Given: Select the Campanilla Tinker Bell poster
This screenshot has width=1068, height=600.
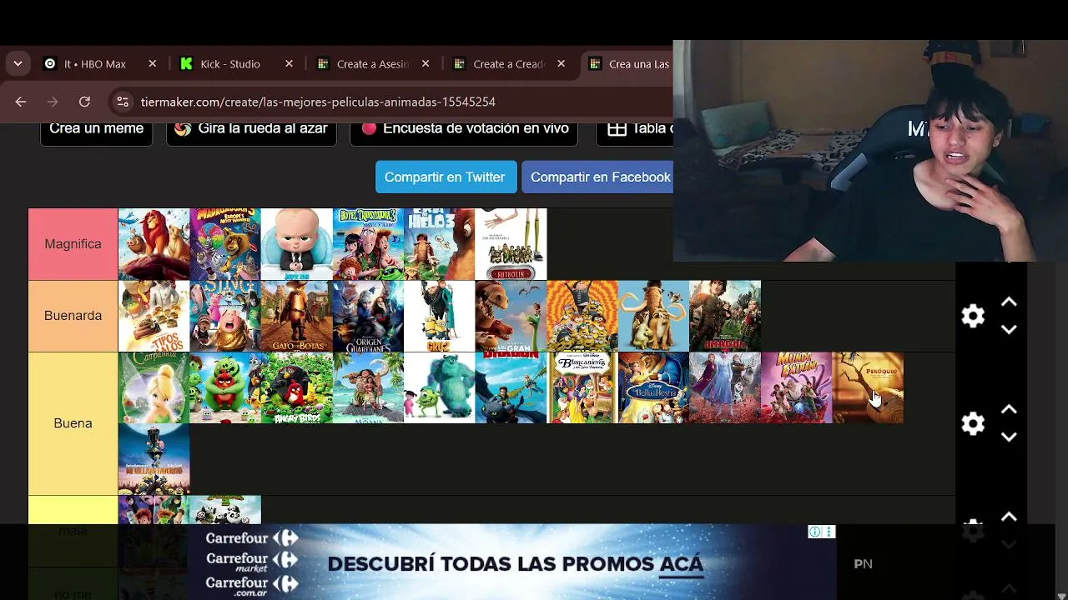Looking at the screenshot, I should point(154,387).
